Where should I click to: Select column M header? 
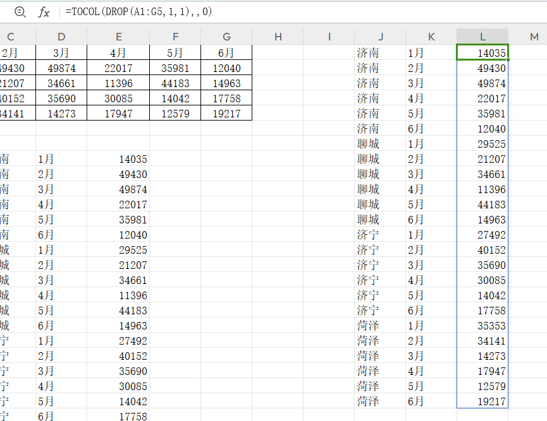pos(528,37)
